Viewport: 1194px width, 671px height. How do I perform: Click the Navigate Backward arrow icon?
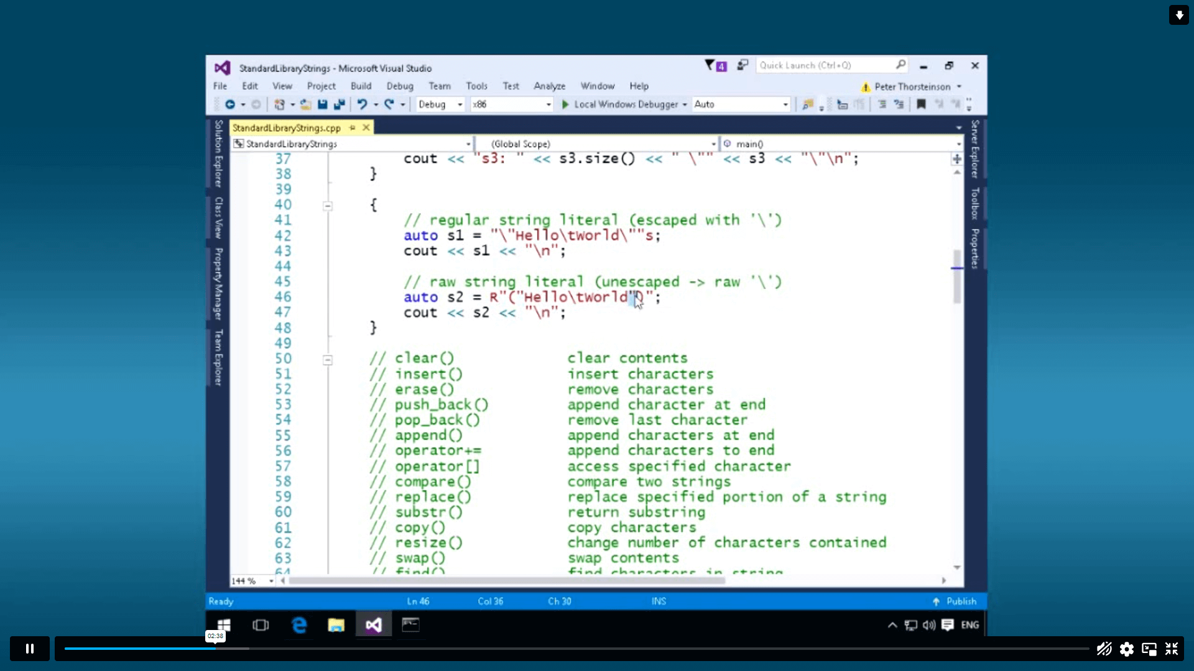click(231, 104)
